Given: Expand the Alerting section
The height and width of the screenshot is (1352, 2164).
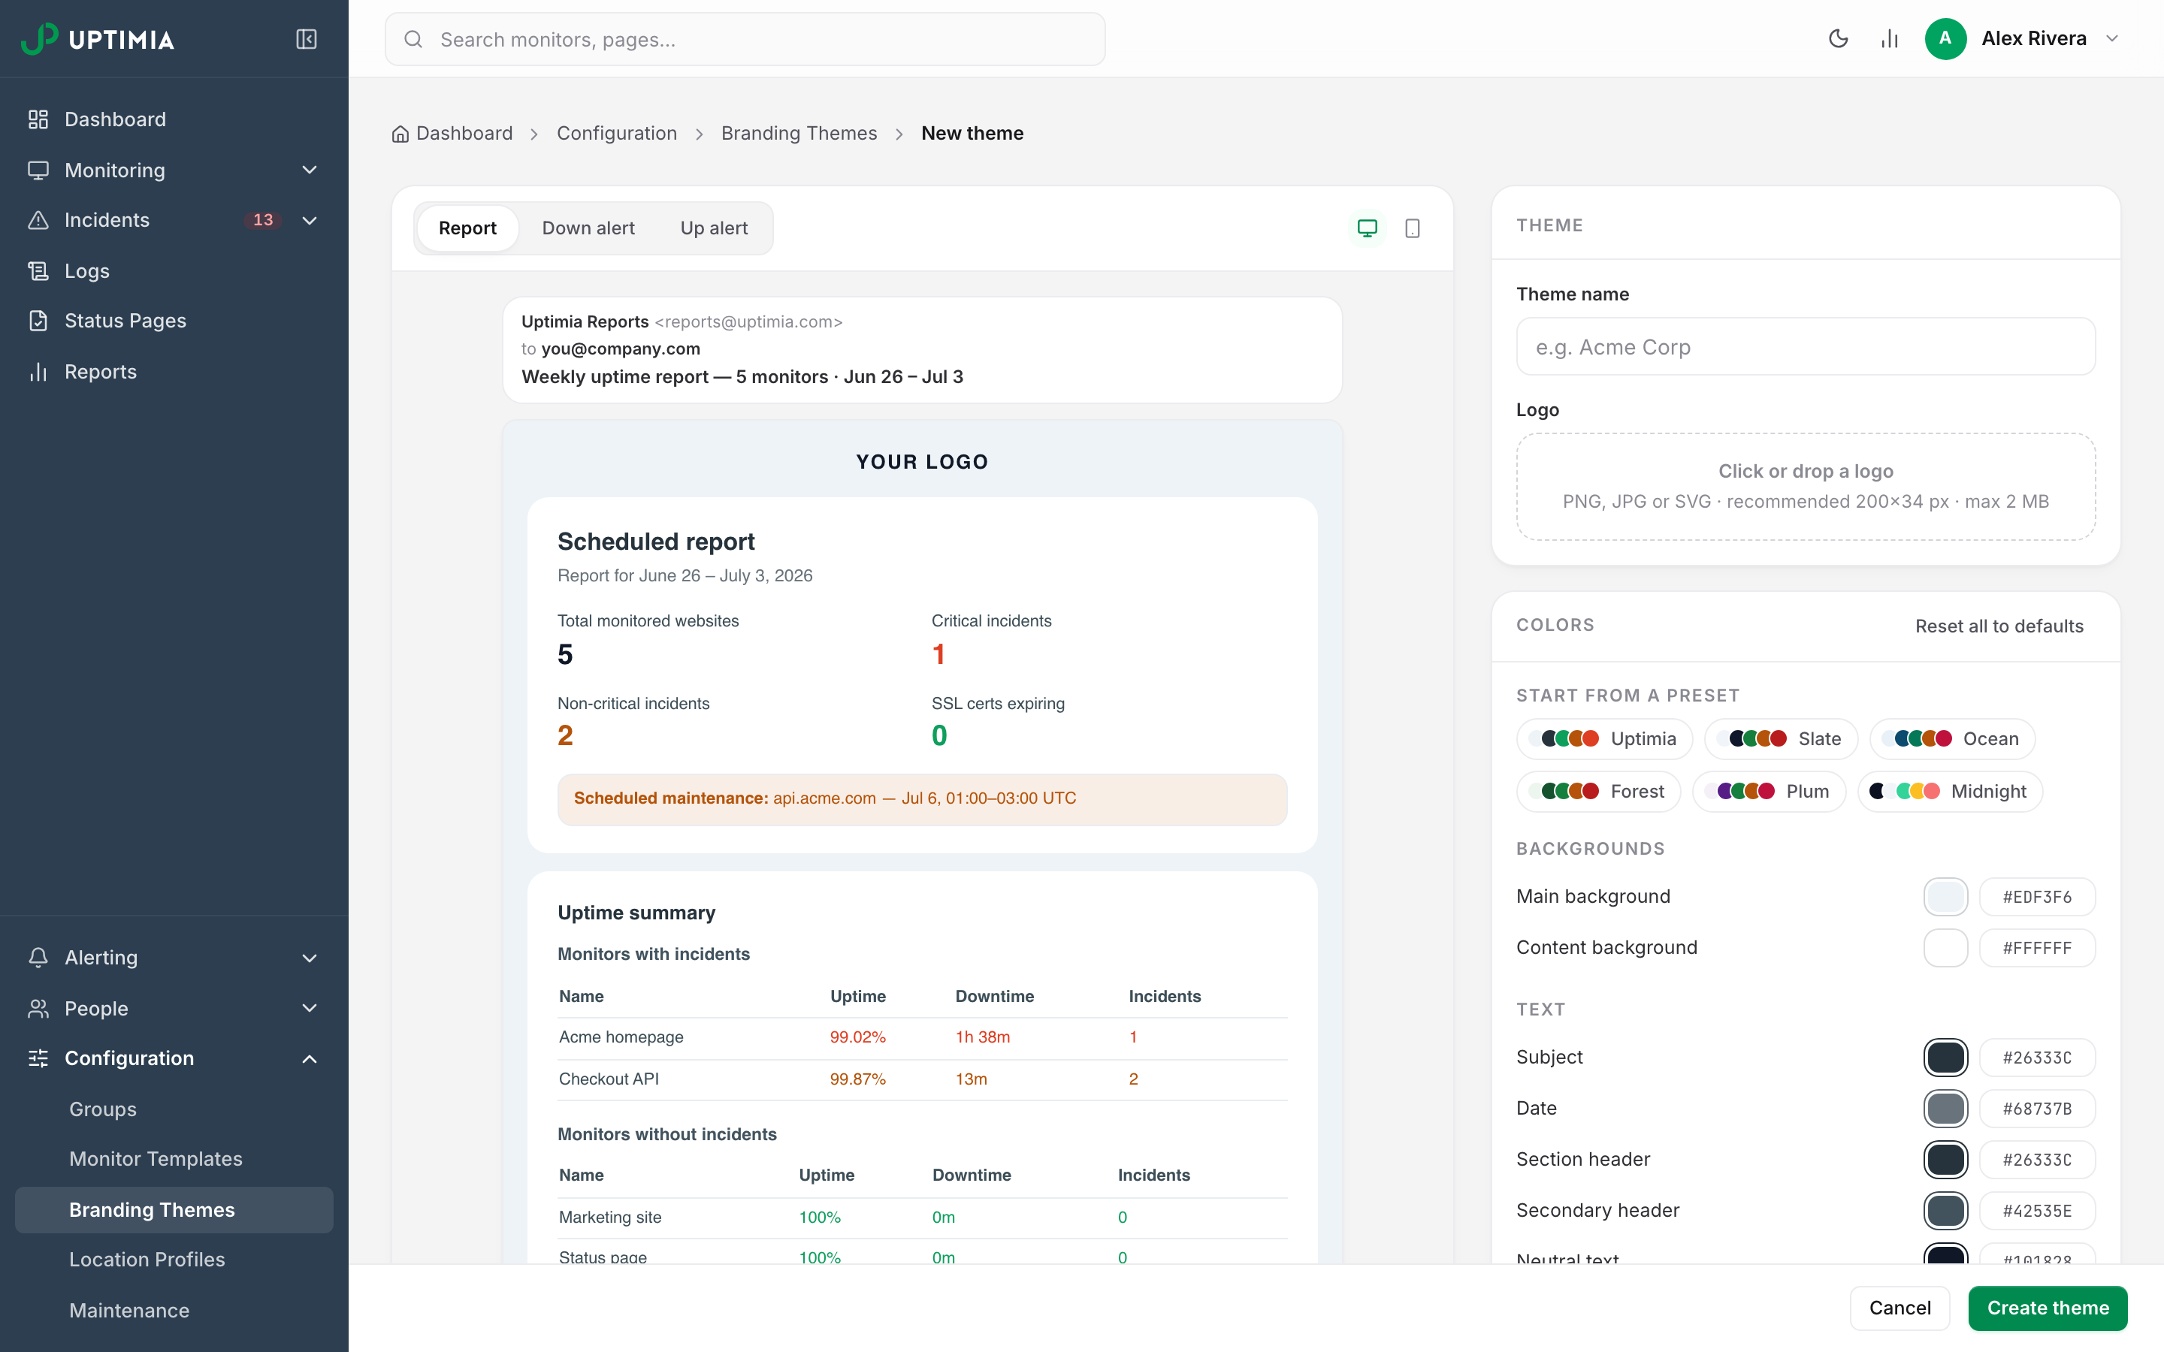Looking at the screenshot, I should point(310,958).
